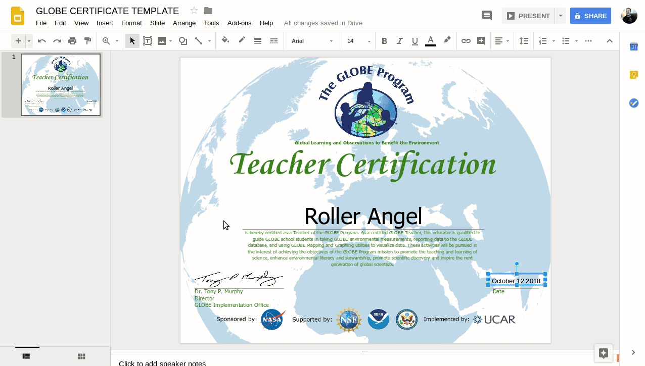Activate the Select cursor tool
Viewport: 645px width, 366px height.
pos(132,41)
